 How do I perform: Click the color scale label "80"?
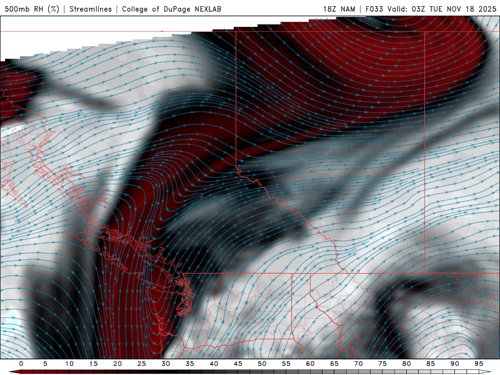click(x=407, y=364)
